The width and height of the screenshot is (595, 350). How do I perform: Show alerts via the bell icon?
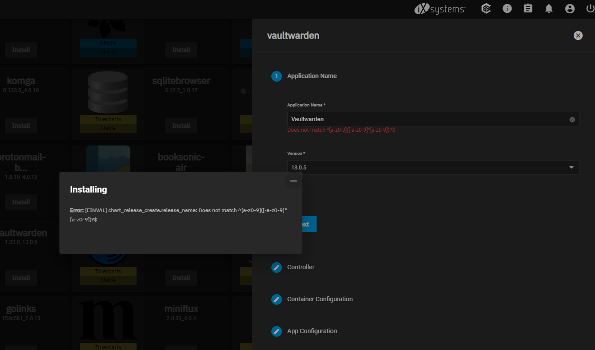549,8
